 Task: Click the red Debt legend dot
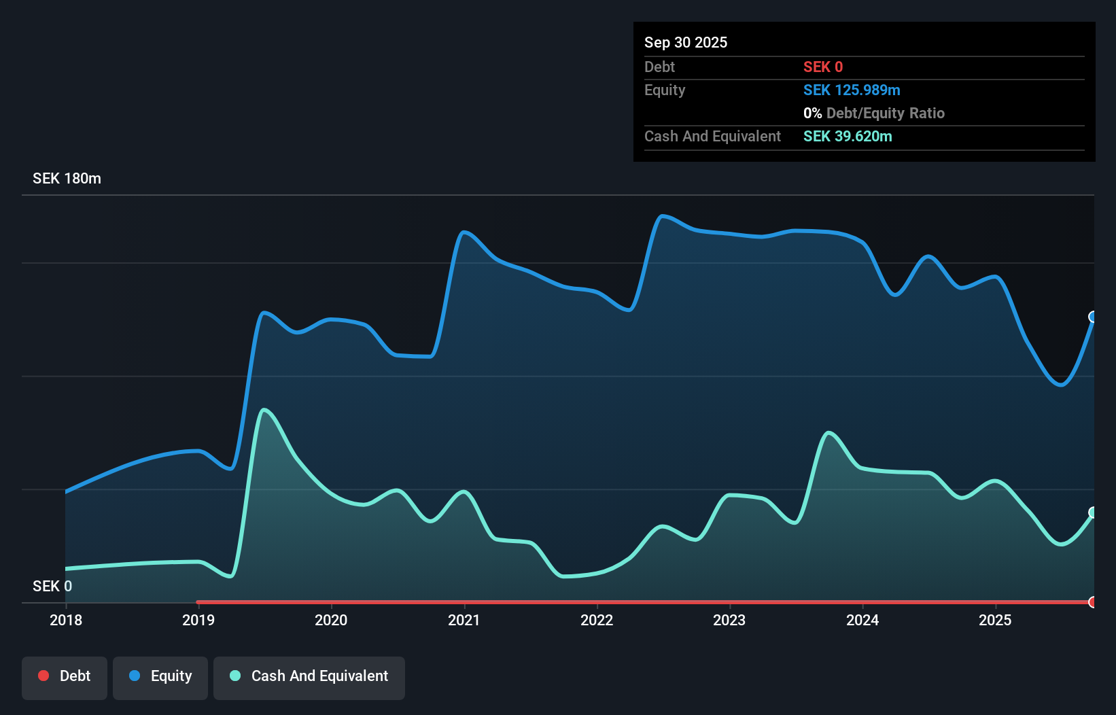pos(43,676)
